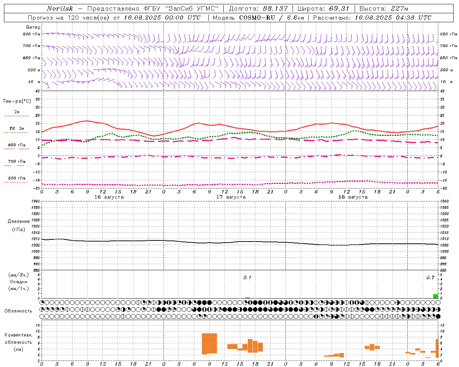Select the 'ЗапСиб УГМС' provider text

pyautogui.click(x=191, y=9)
